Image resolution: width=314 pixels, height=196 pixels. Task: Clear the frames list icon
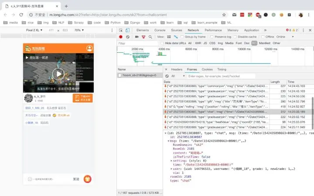coord(167,76)
